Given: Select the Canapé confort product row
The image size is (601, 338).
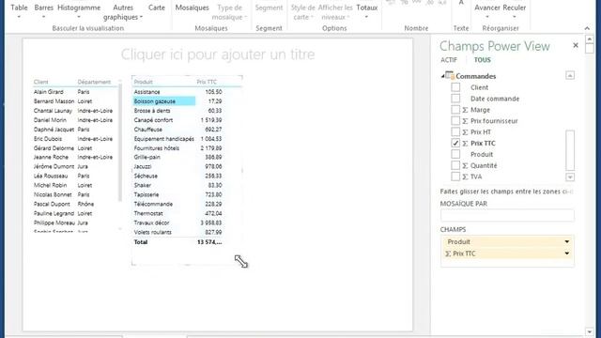Looking at the screenshot, I should 153,120.
